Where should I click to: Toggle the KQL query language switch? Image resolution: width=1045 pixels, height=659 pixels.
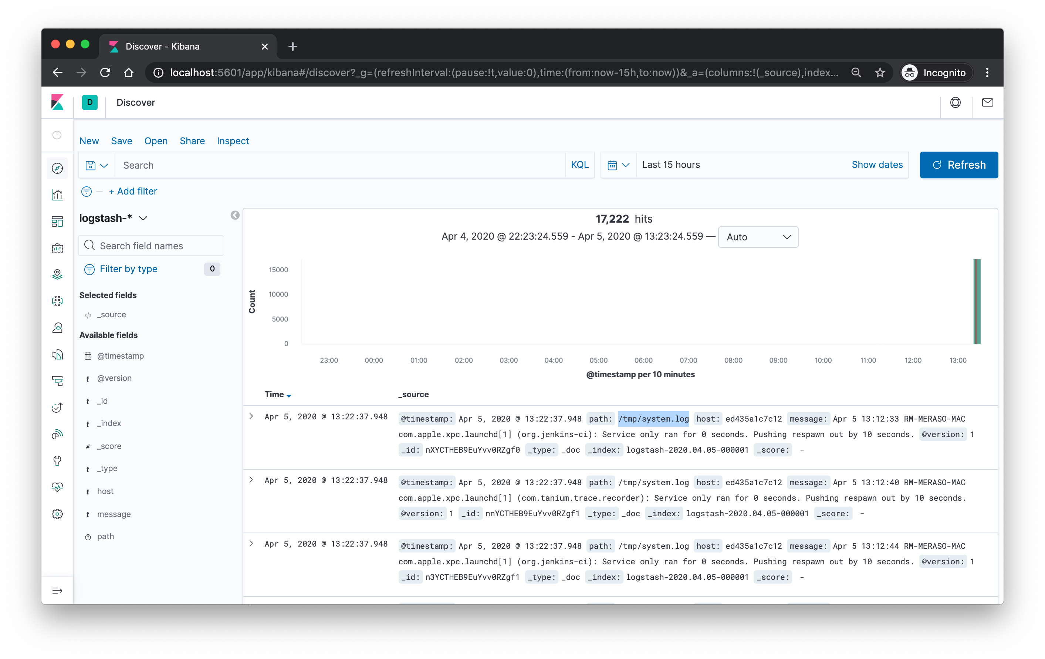[579, 165]
